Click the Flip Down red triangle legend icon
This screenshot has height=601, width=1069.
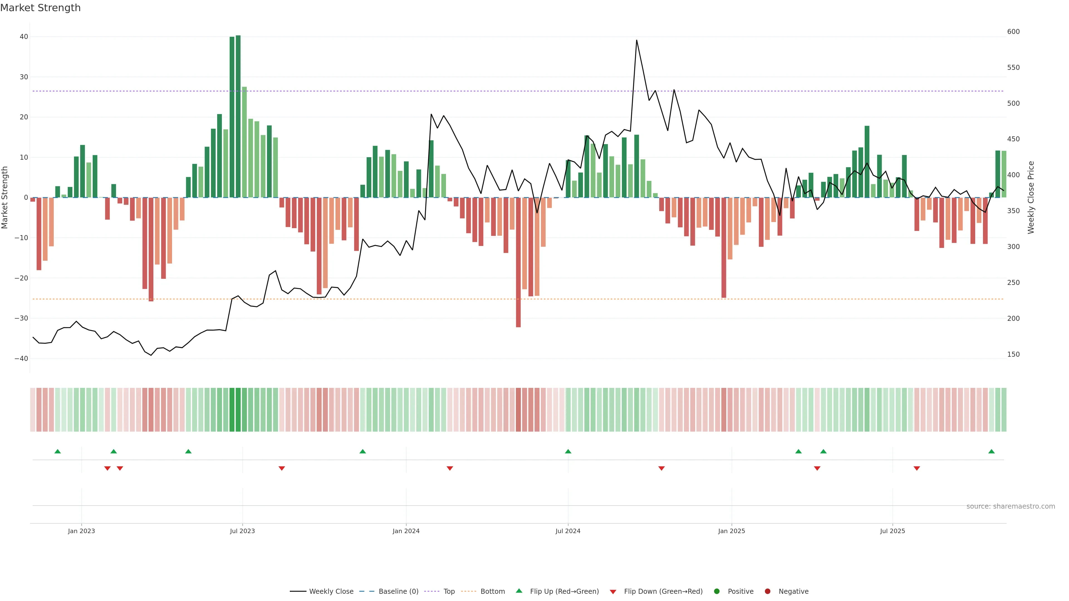(x=613, y=592)
